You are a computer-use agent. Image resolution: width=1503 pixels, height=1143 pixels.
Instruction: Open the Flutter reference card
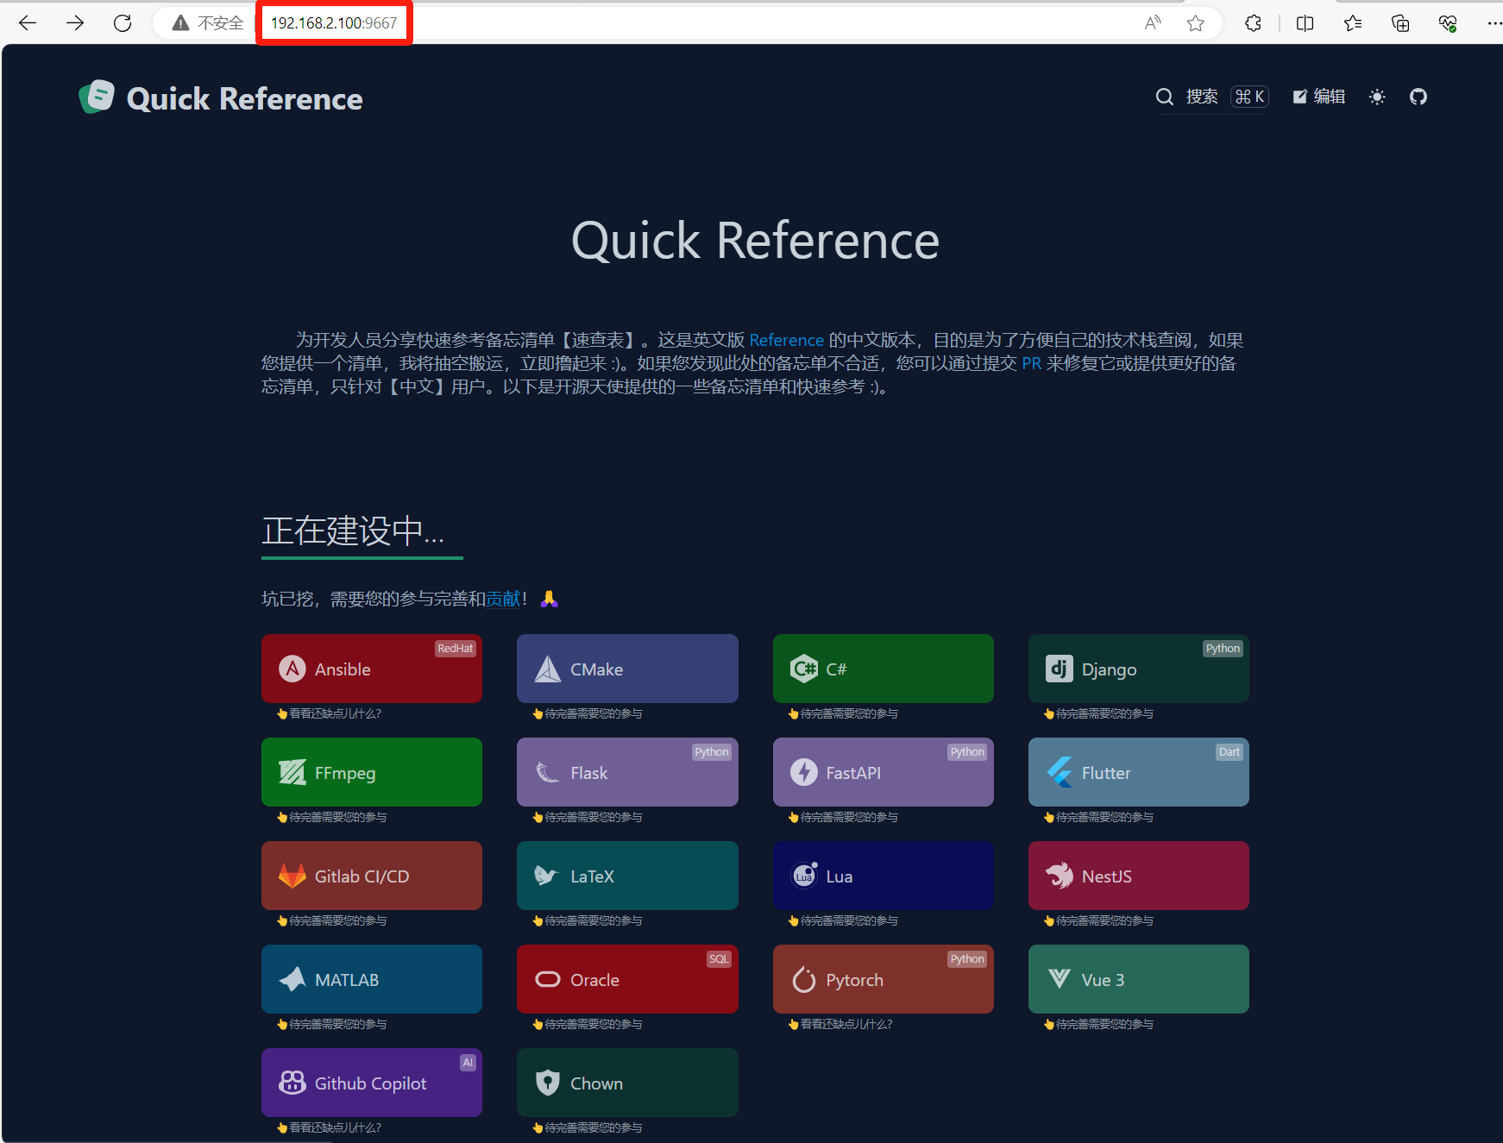1138,772
